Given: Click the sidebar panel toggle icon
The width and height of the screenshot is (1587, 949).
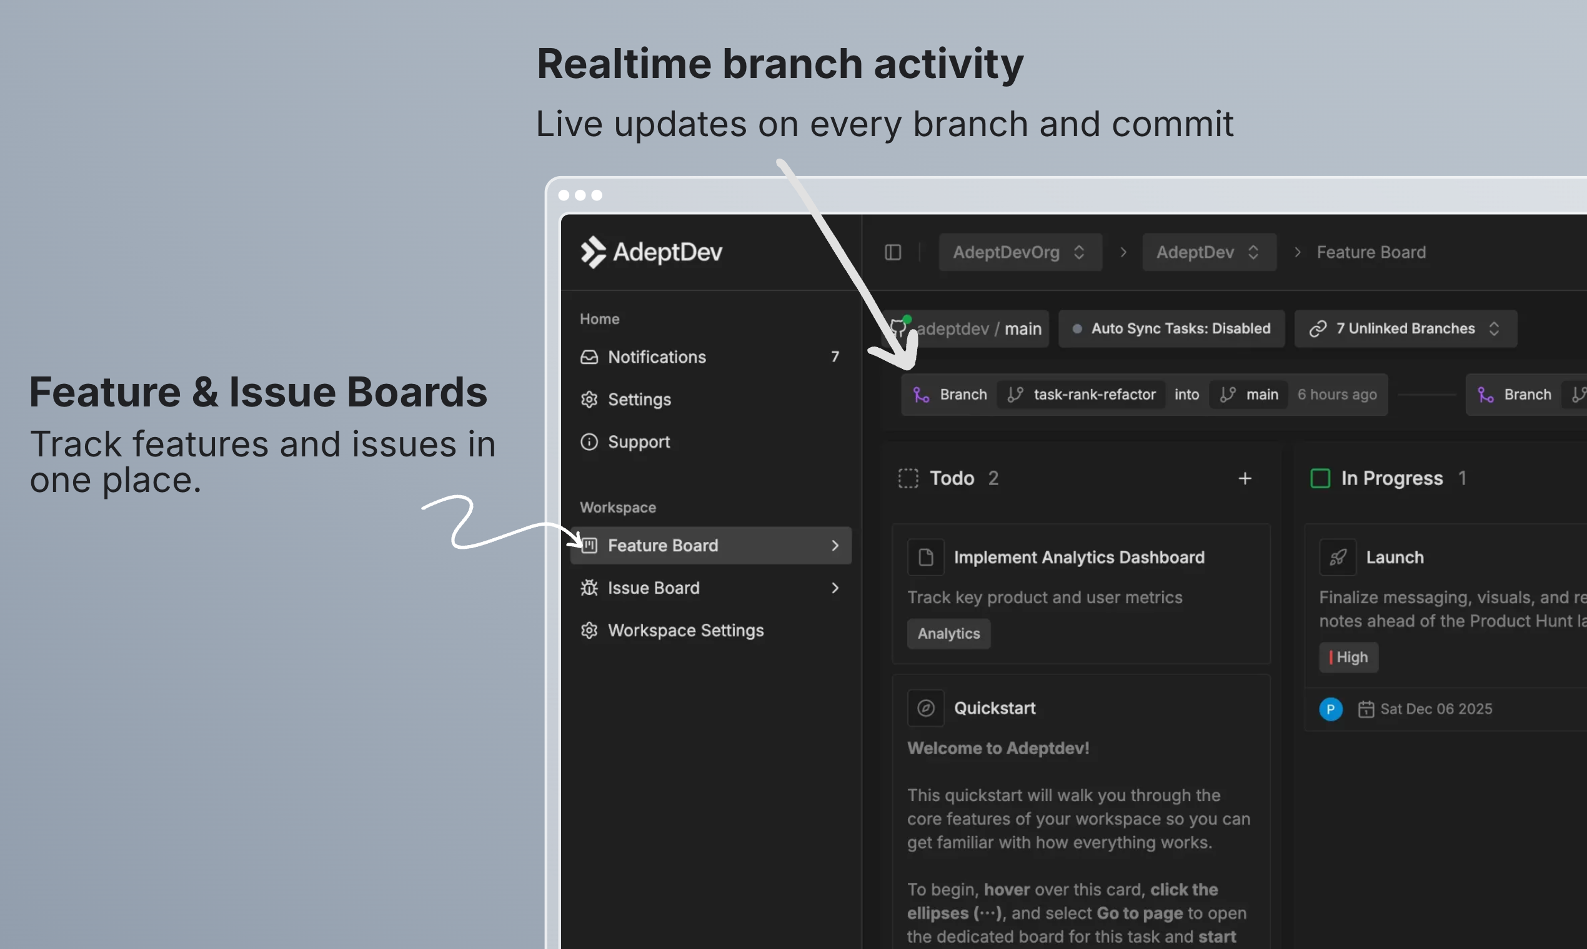Looking at the screenshot, I should [893, 252].
